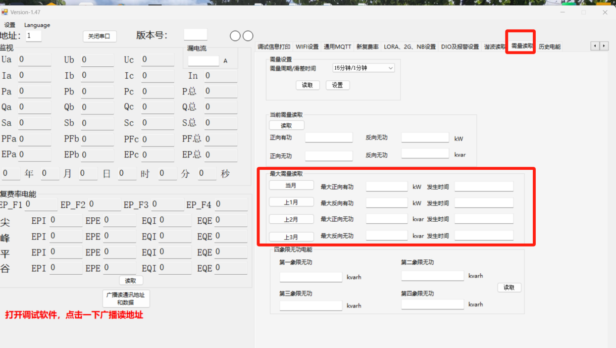This screenshot has width=616, height=348.
Task: Open the Language menu
Action: (x=37, y=25)
